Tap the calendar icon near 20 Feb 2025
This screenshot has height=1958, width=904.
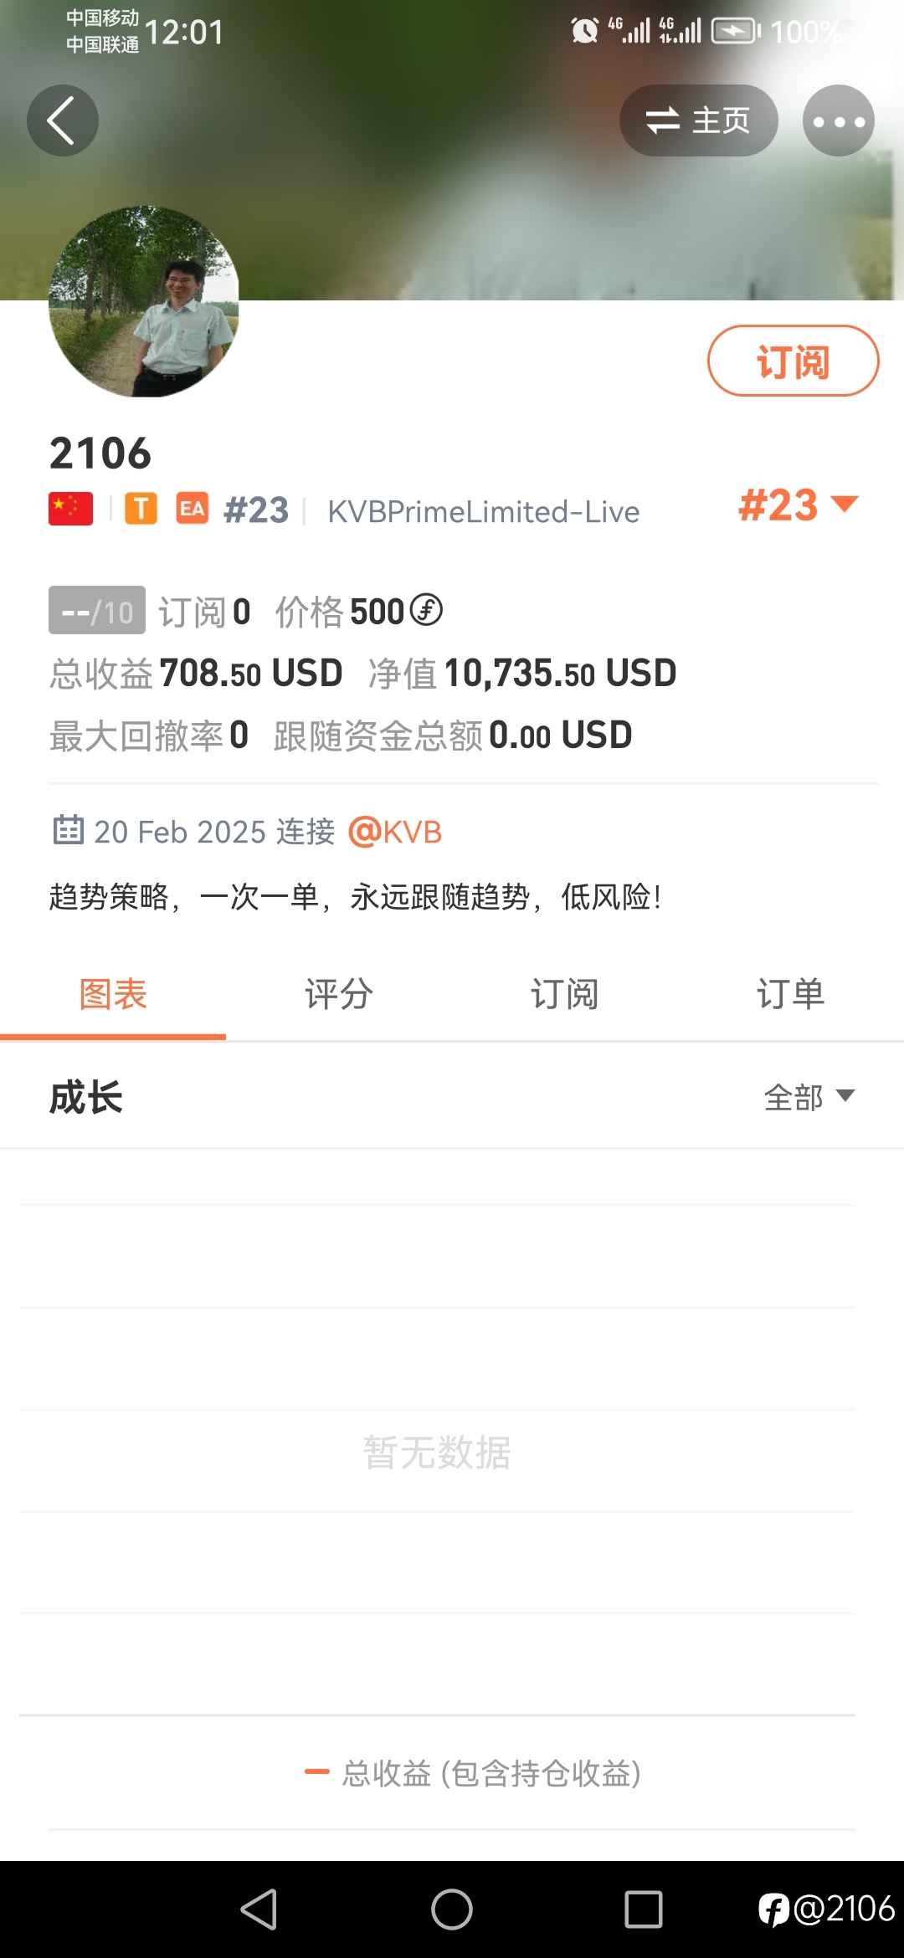(x=68, y=830)
